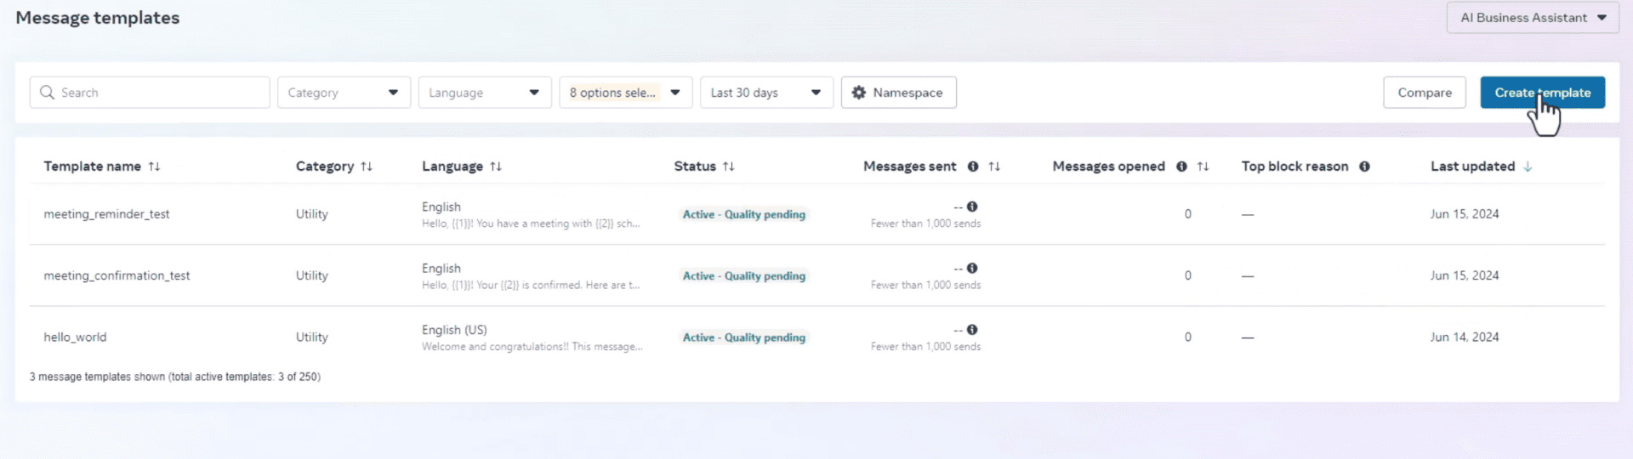This screenshot has width=1633, height=459.
Task: Click the Messages sent info icon in header
Action: tap(973, 167)
